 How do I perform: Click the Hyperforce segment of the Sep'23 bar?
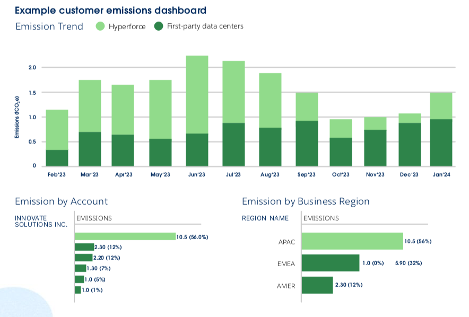307,107
